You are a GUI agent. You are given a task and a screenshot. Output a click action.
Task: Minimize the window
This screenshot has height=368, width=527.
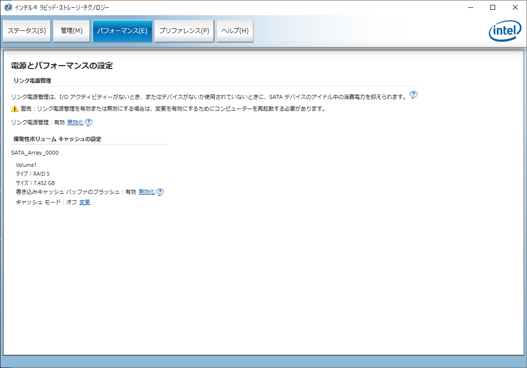pyautogui.click(x=471, y=7)
